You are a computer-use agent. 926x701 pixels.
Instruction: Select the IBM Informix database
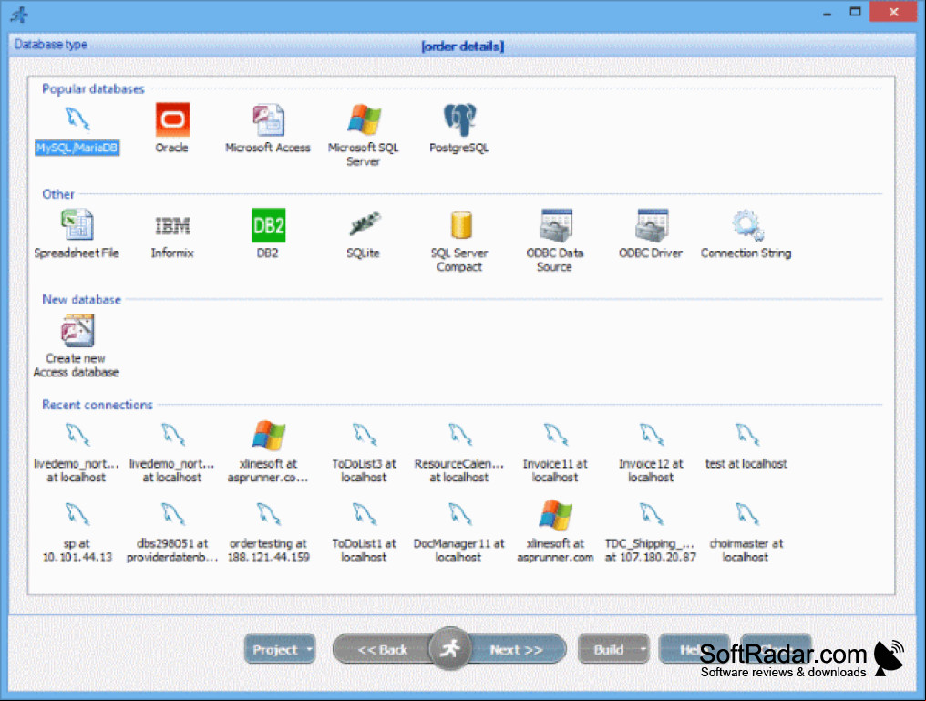[172, 234]
